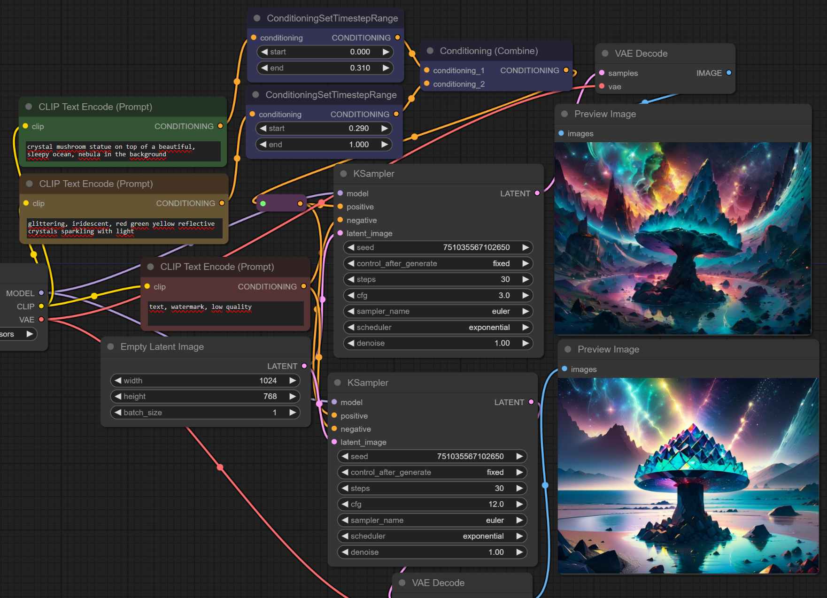Open the scheduler selector in the cfg 3.0 KSampler

(x=438, y=327)
